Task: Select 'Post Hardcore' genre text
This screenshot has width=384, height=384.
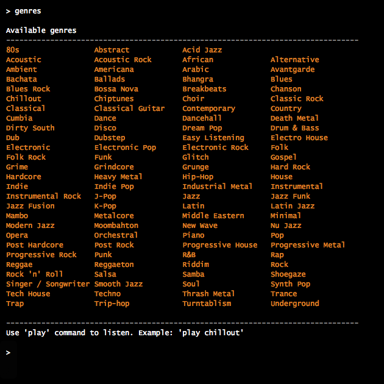Action: [x=35, y=245]
